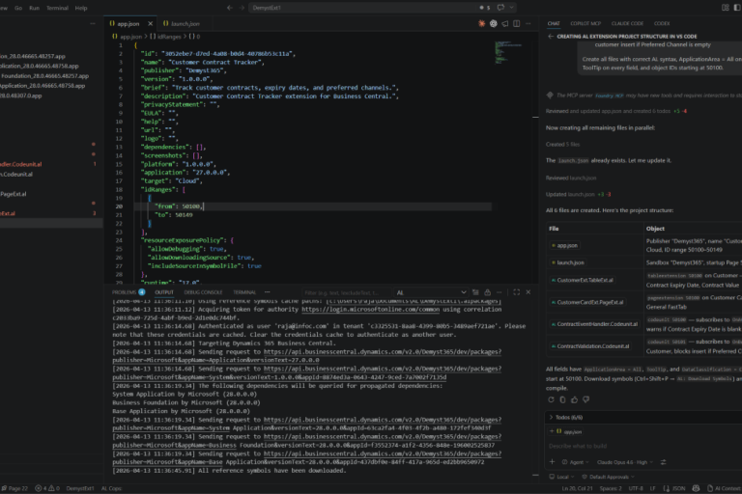Click UTF-8 encoding in status bar
The height and width of the screenshot is (494, 742).
(x=636, y=488)
